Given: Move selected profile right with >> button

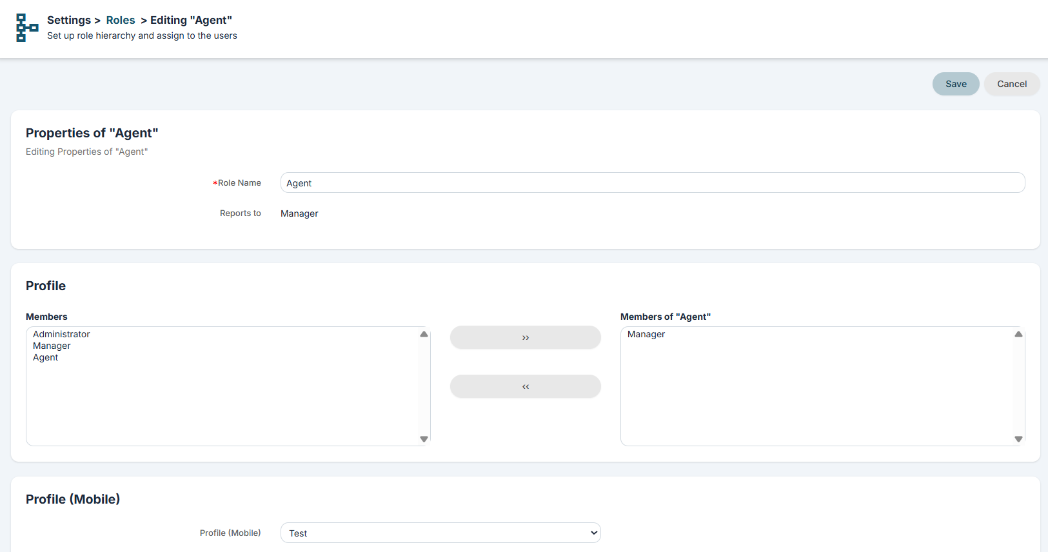Looking at the screenshot, I should click(526, 337).
